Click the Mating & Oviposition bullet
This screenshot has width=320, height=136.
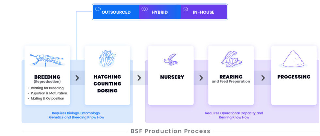click(48, 98)
